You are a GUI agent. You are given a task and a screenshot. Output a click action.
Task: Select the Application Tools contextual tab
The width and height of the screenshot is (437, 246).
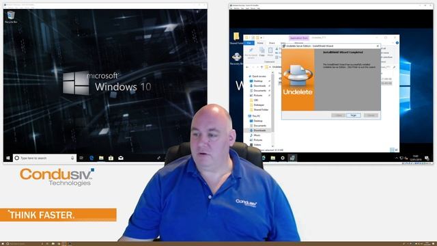tap(299, 38)
